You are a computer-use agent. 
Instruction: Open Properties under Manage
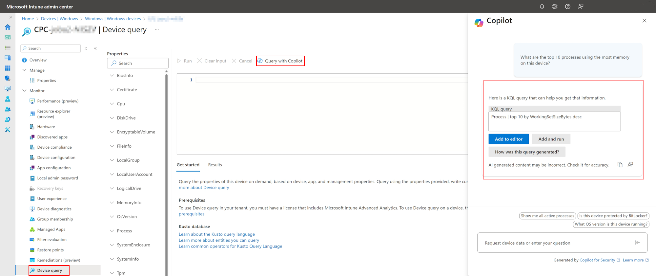(x=46, y=81)
